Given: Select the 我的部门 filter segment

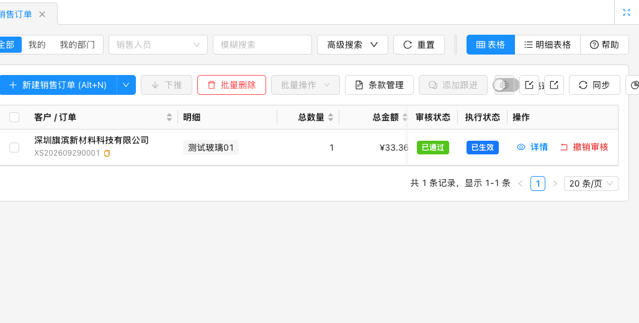Looking at the screenshot, I should [77, 45].
